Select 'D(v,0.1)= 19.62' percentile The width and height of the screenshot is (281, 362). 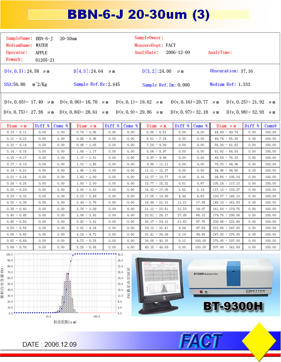[134, 102]
